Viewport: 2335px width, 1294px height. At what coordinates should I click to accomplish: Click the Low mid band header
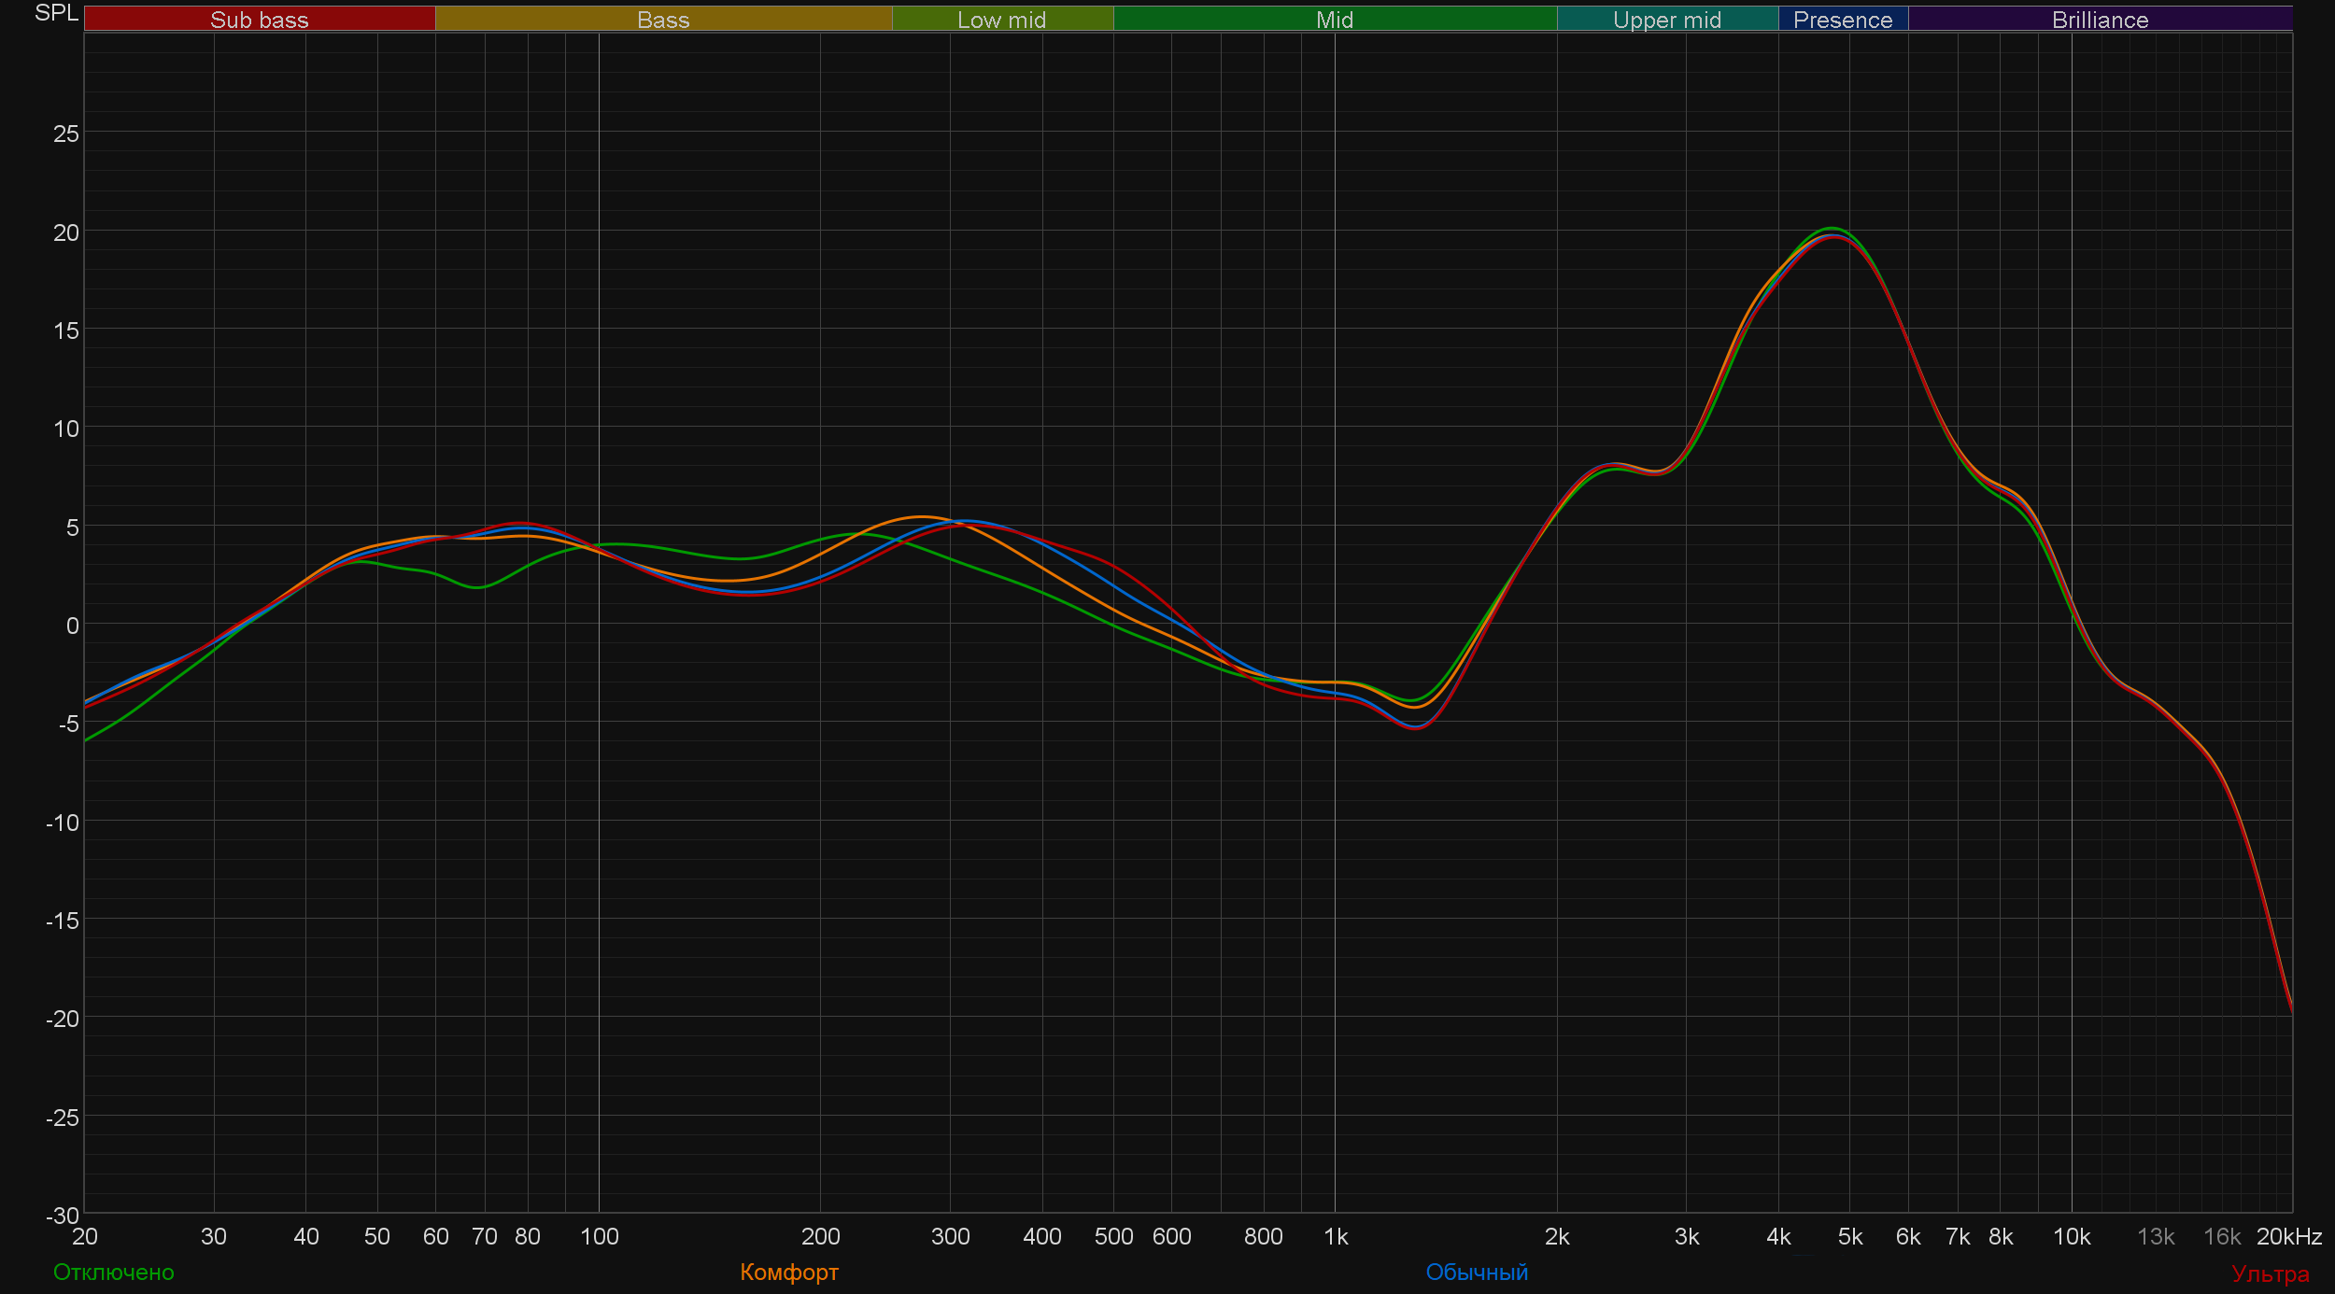point(1001,20)
